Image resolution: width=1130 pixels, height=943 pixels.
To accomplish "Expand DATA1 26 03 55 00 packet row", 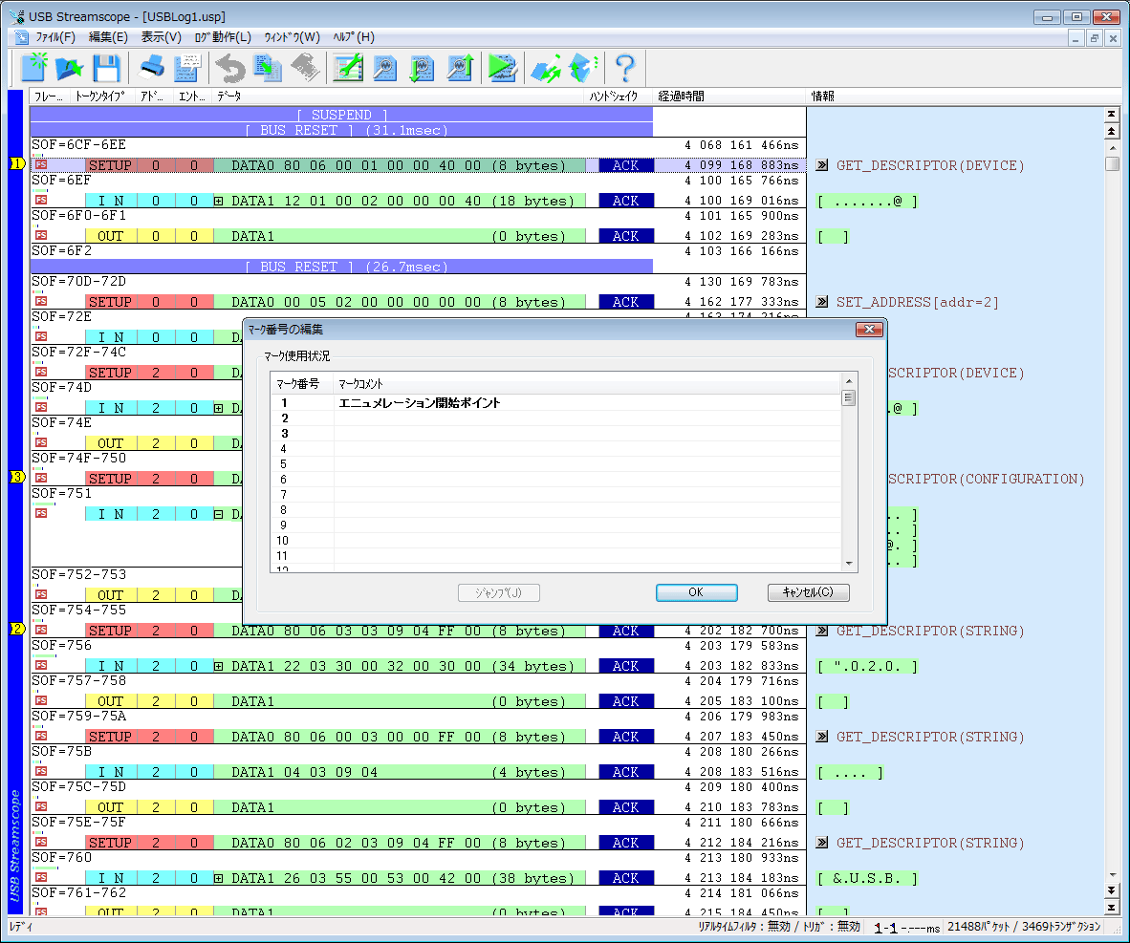I will point(218,878).
